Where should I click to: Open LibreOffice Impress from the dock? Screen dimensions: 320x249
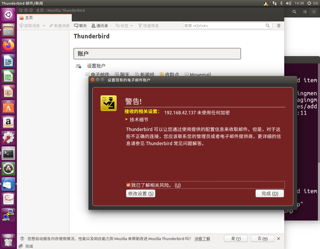point(9,92)
